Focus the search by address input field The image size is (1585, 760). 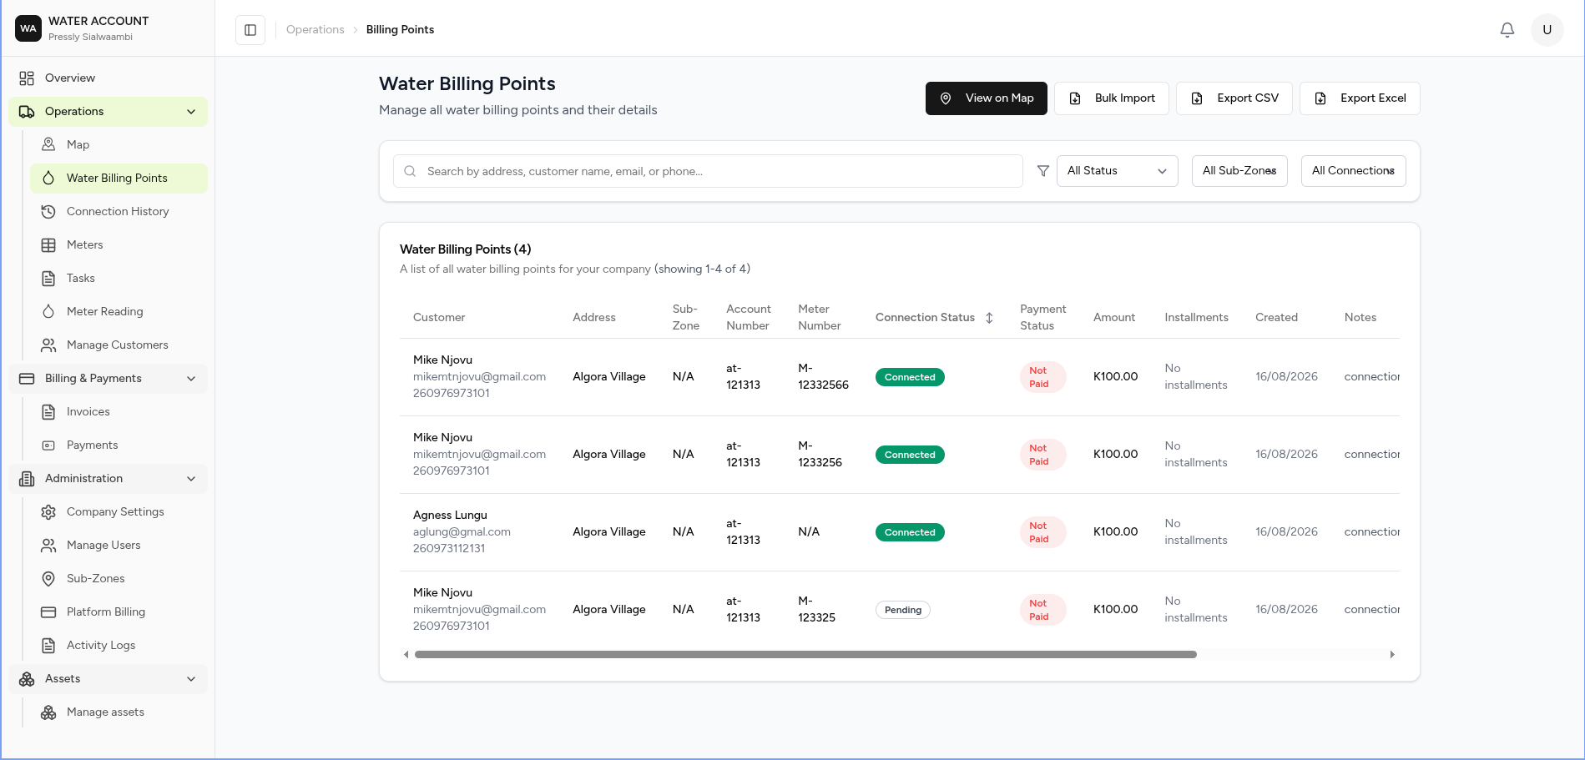click(708, 171)
